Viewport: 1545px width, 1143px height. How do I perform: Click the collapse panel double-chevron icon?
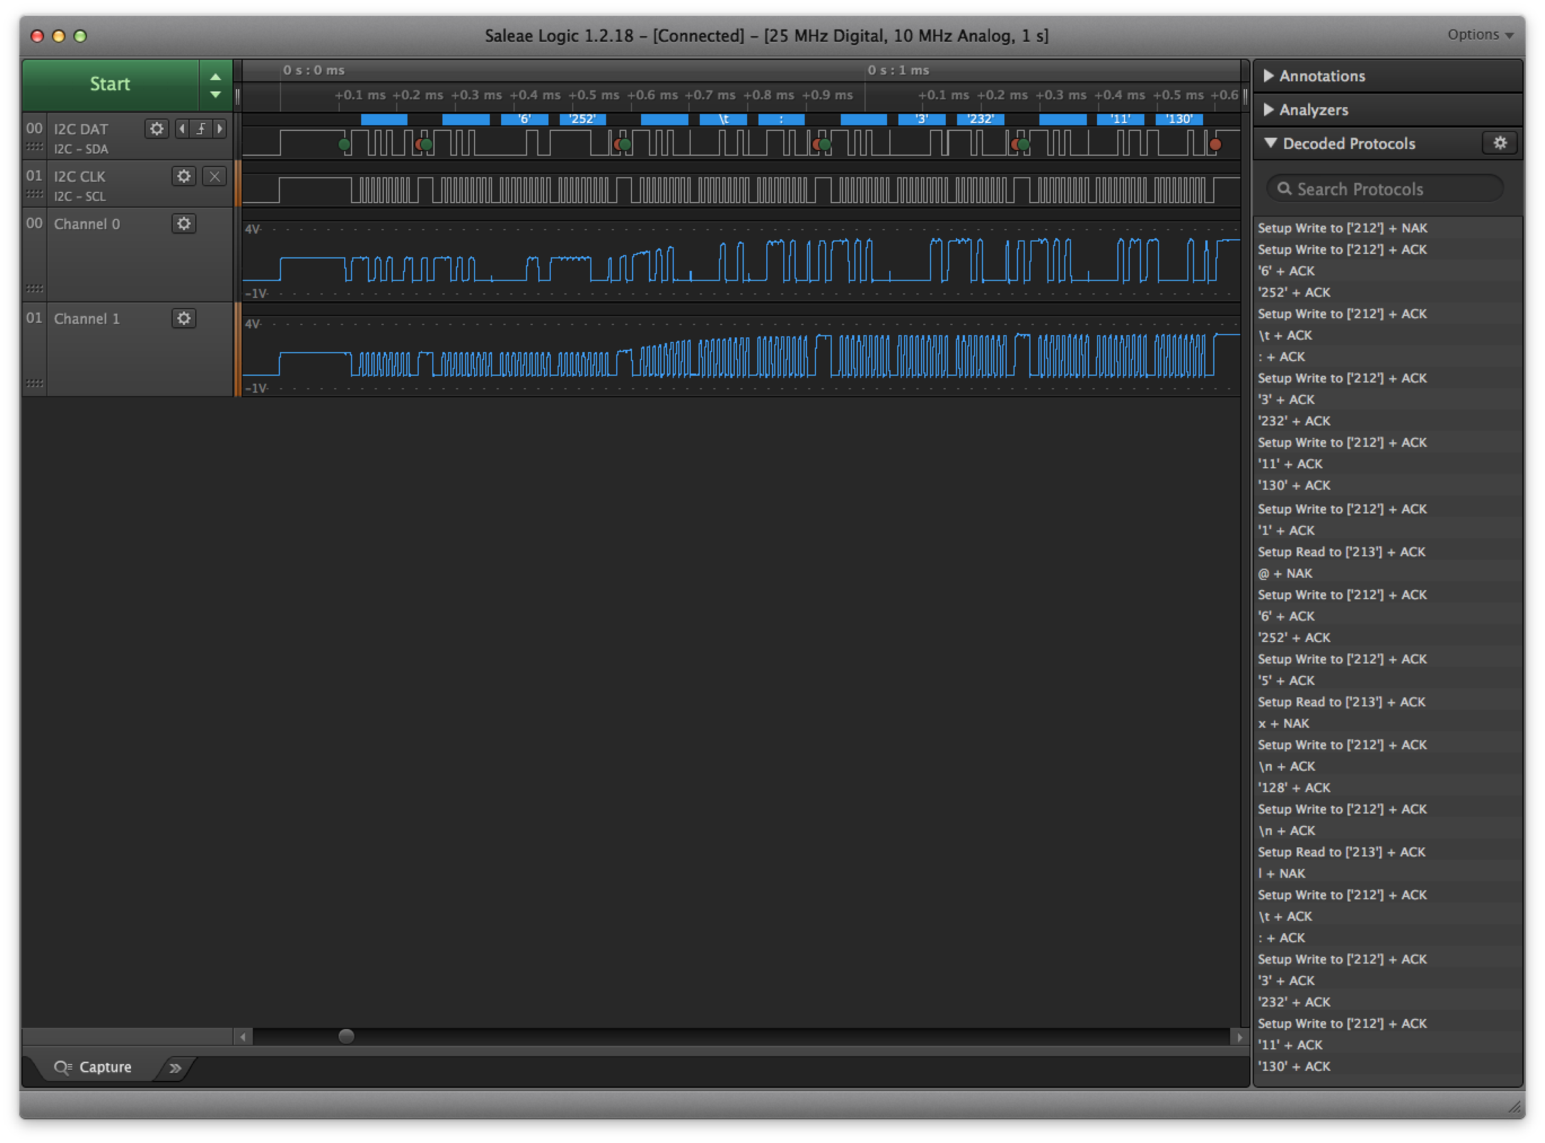(176, 1068)
